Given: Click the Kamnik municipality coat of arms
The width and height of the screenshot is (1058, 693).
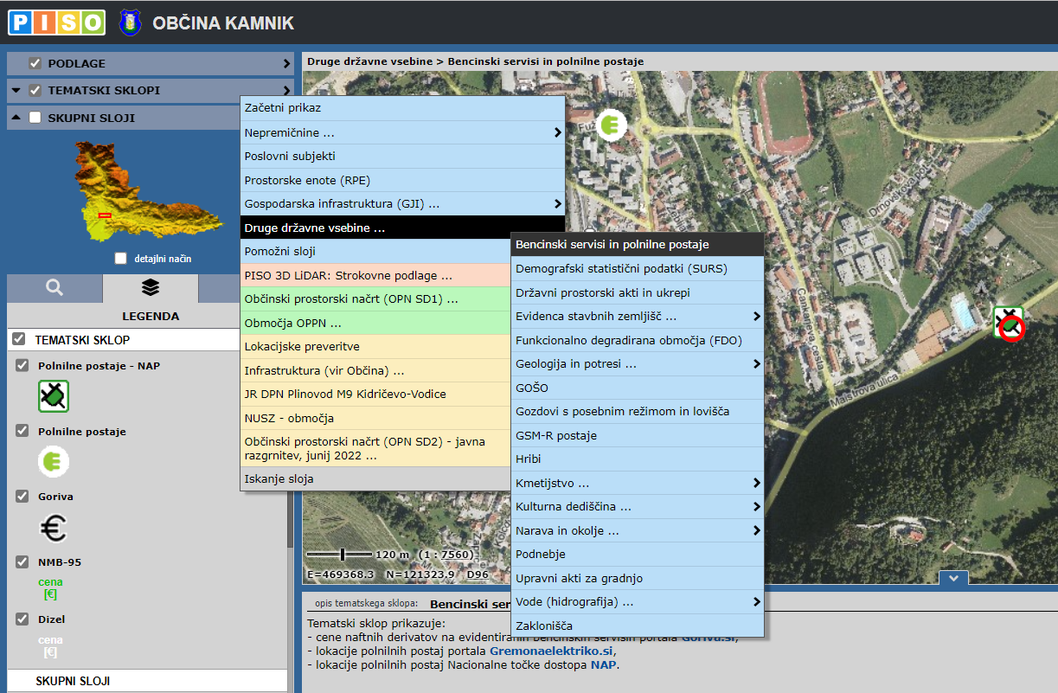Looking at the screenshot, I should pos(130,22).
